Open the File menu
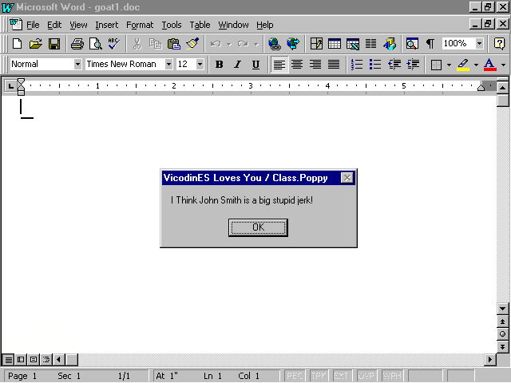This screenshot has width=511, height=383. (33, 25)
